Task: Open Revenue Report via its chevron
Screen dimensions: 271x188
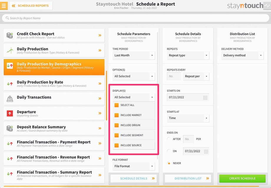Action: pyautogui.click(x=100, y=159)
